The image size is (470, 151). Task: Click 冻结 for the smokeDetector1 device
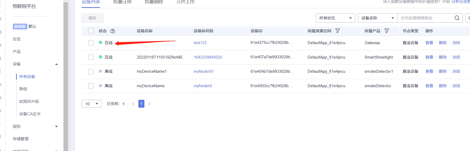pyautogui.click(x=456, y=71)
